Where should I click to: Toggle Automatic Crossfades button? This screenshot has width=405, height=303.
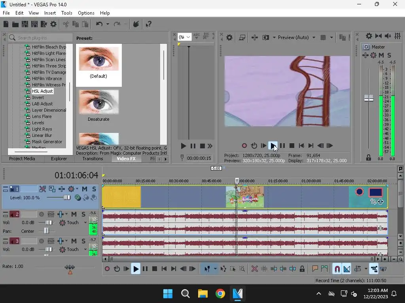click(347, 269)
